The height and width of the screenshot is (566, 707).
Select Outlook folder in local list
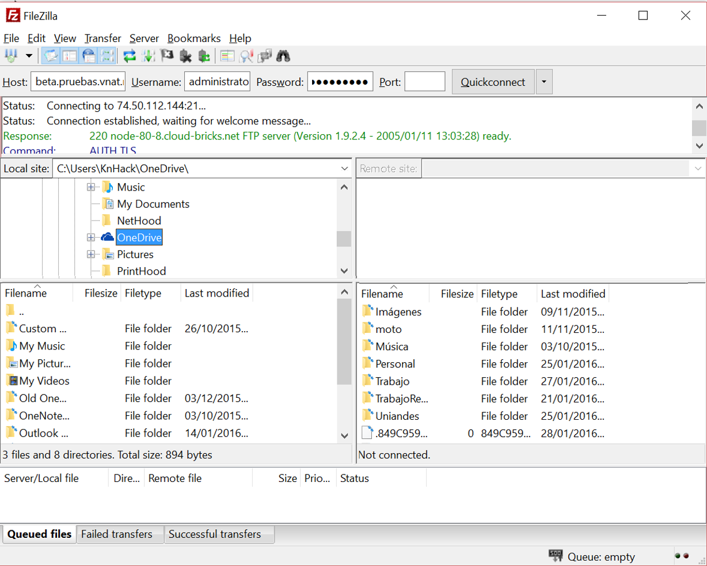click(43, 432)
